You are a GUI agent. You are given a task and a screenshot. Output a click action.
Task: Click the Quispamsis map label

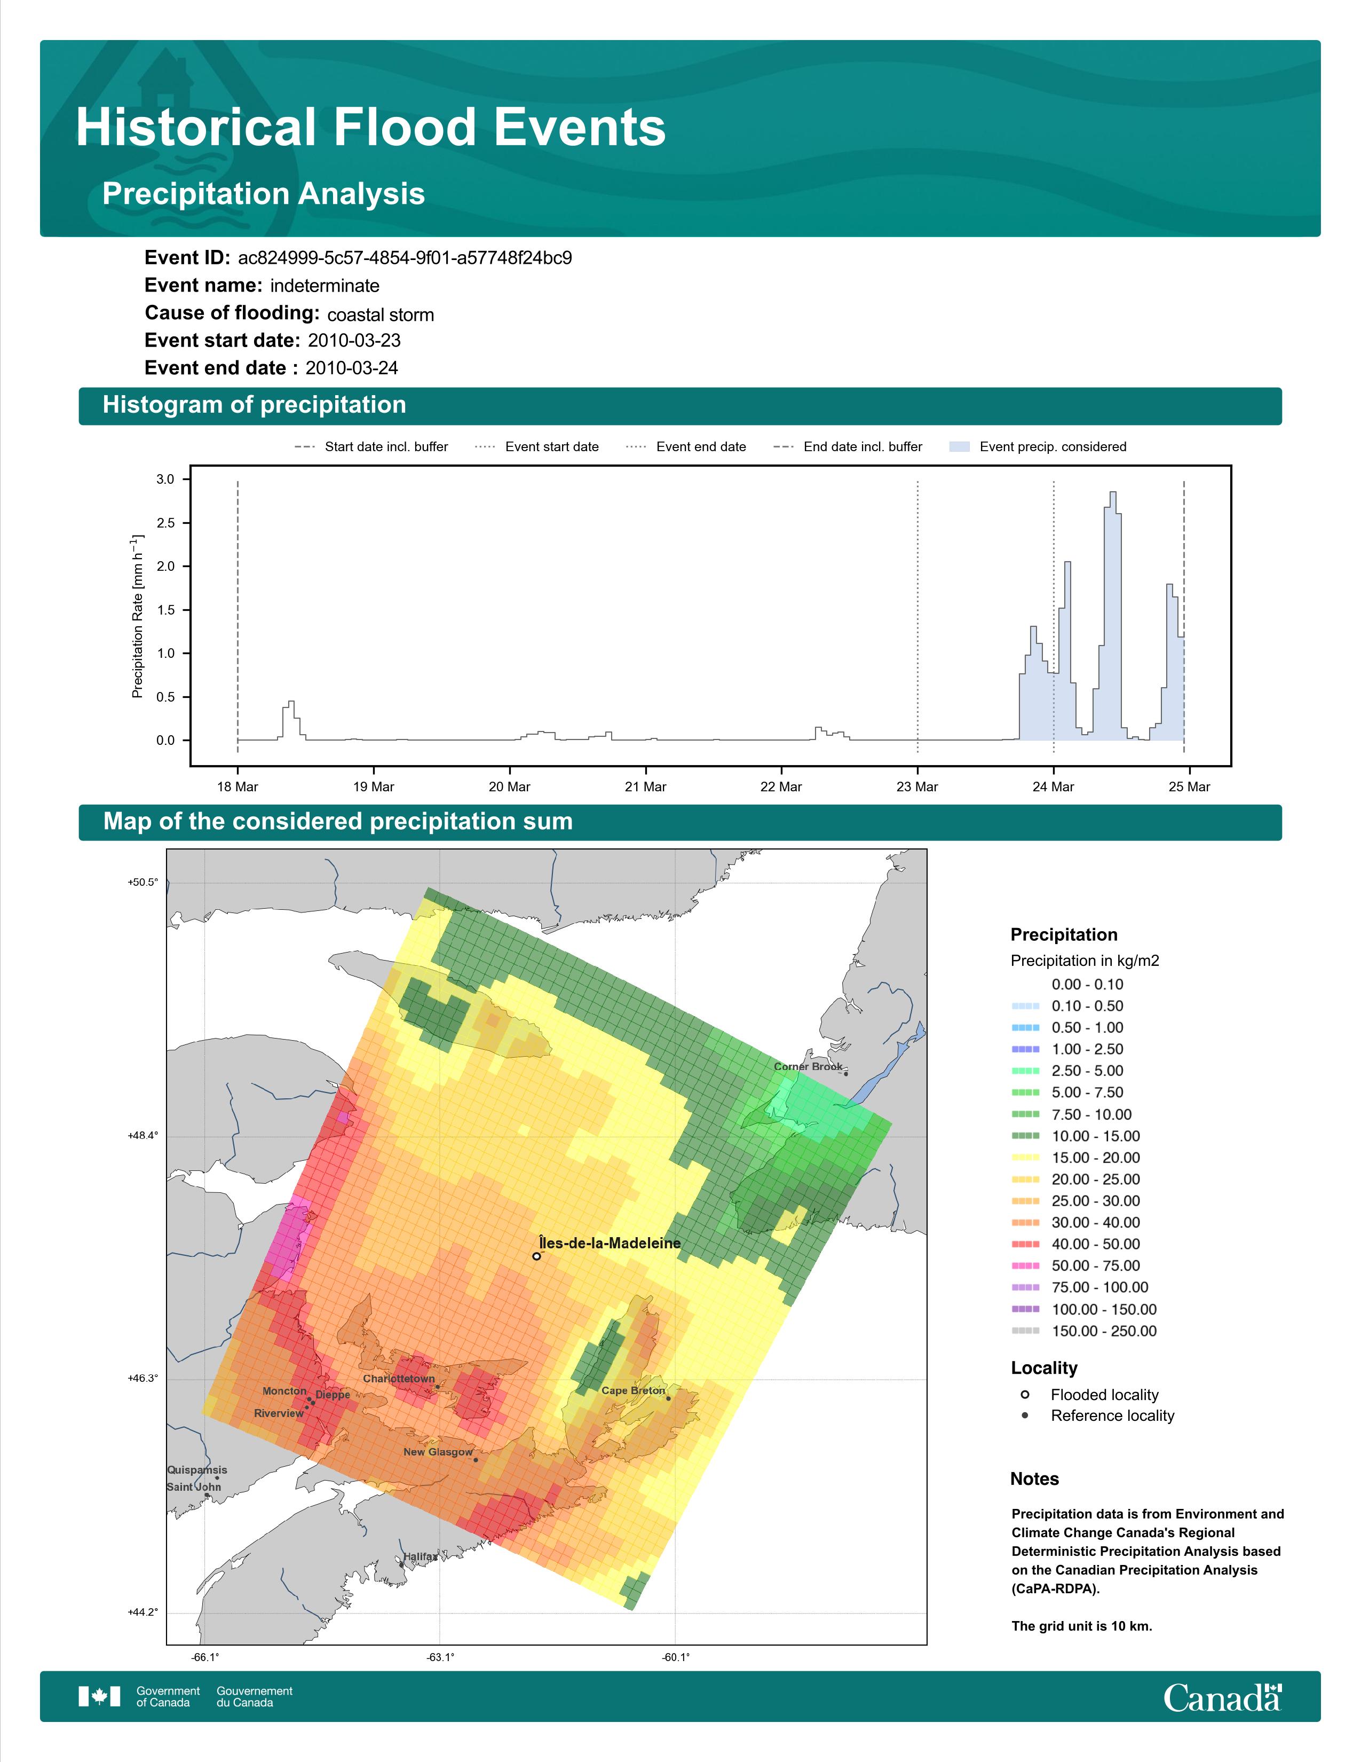pyautogui.click(x=197, y=1470)
